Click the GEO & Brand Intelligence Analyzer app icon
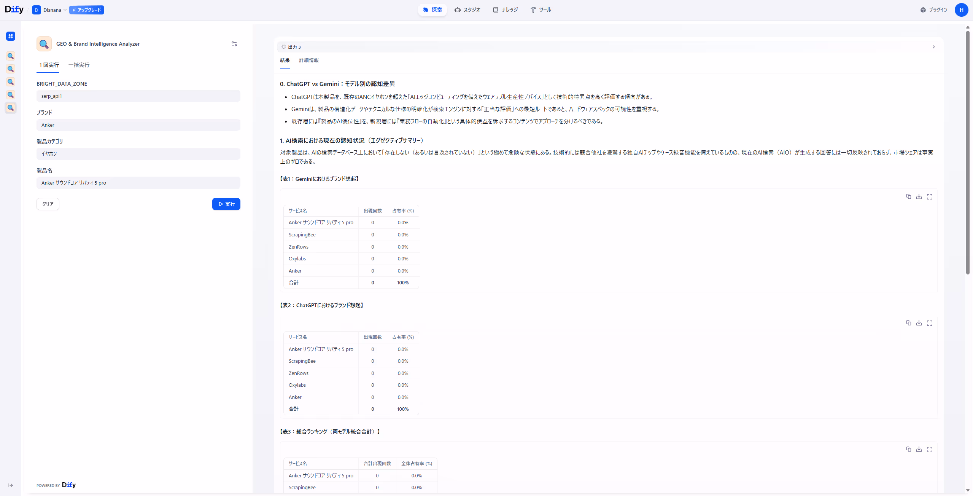 pos(44,44)
